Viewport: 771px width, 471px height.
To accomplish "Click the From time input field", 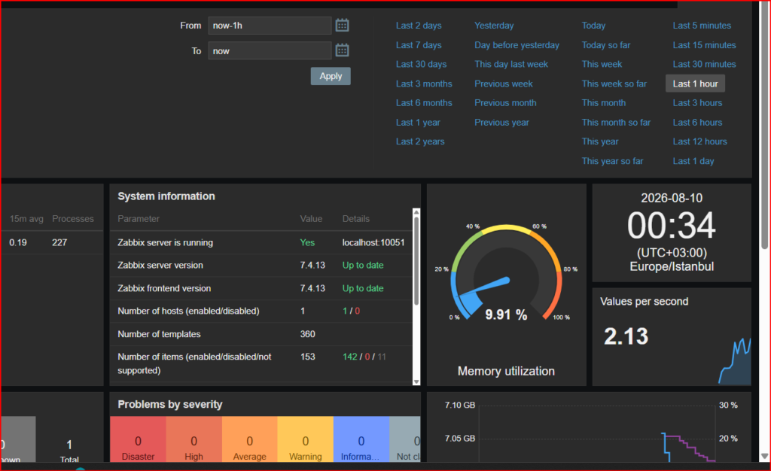I will [x=270, y=26].
